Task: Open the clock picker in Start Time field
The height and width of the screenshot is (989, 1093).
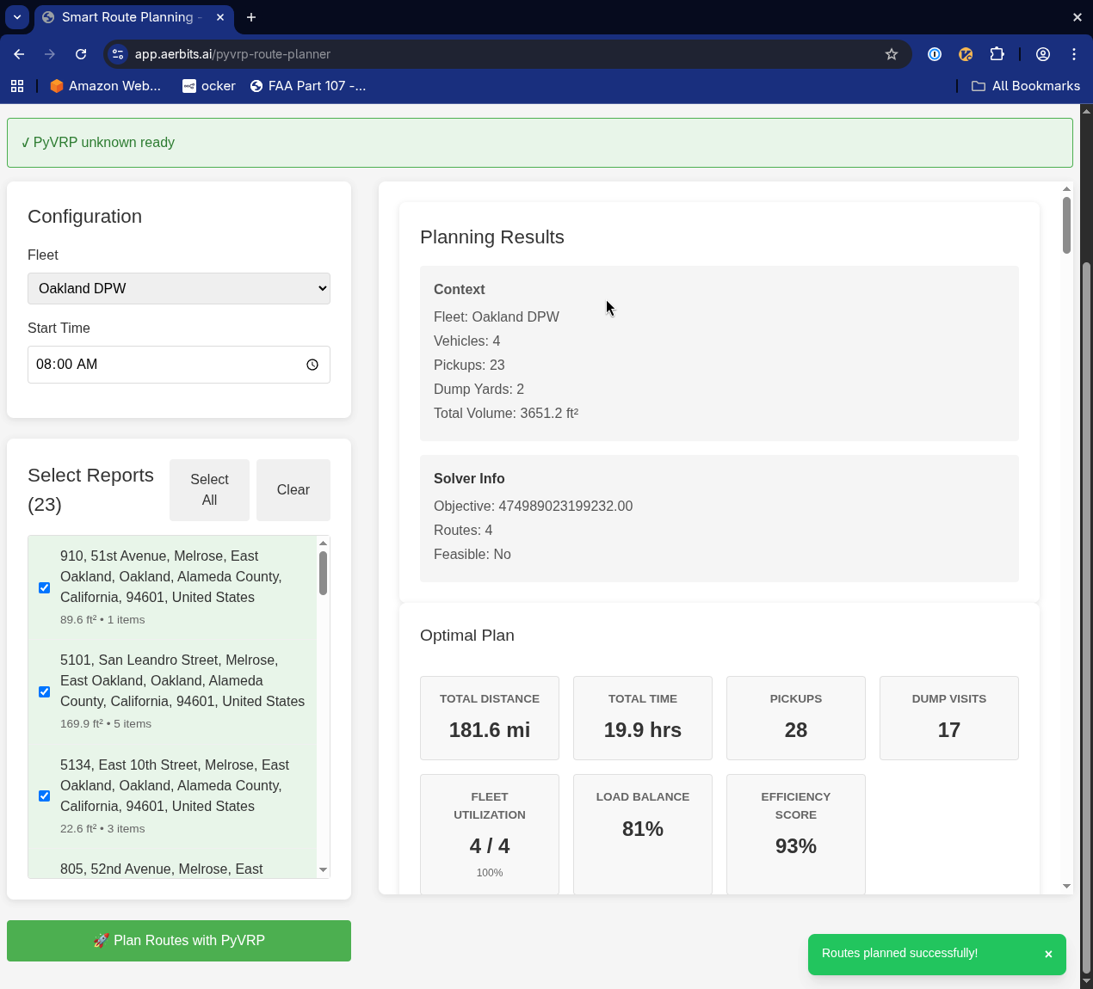Action: coord(312,365)
